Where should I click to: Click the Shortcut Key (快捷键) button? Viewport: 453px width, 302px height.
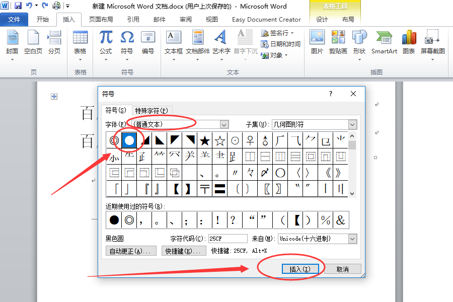click(183, 251)
